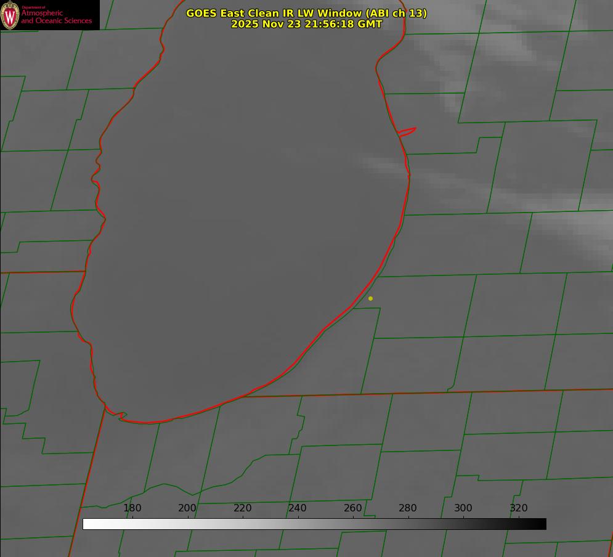Click the UW crest logo icon
This screenshot has height=557, width=613.
(x=10, y=15)
